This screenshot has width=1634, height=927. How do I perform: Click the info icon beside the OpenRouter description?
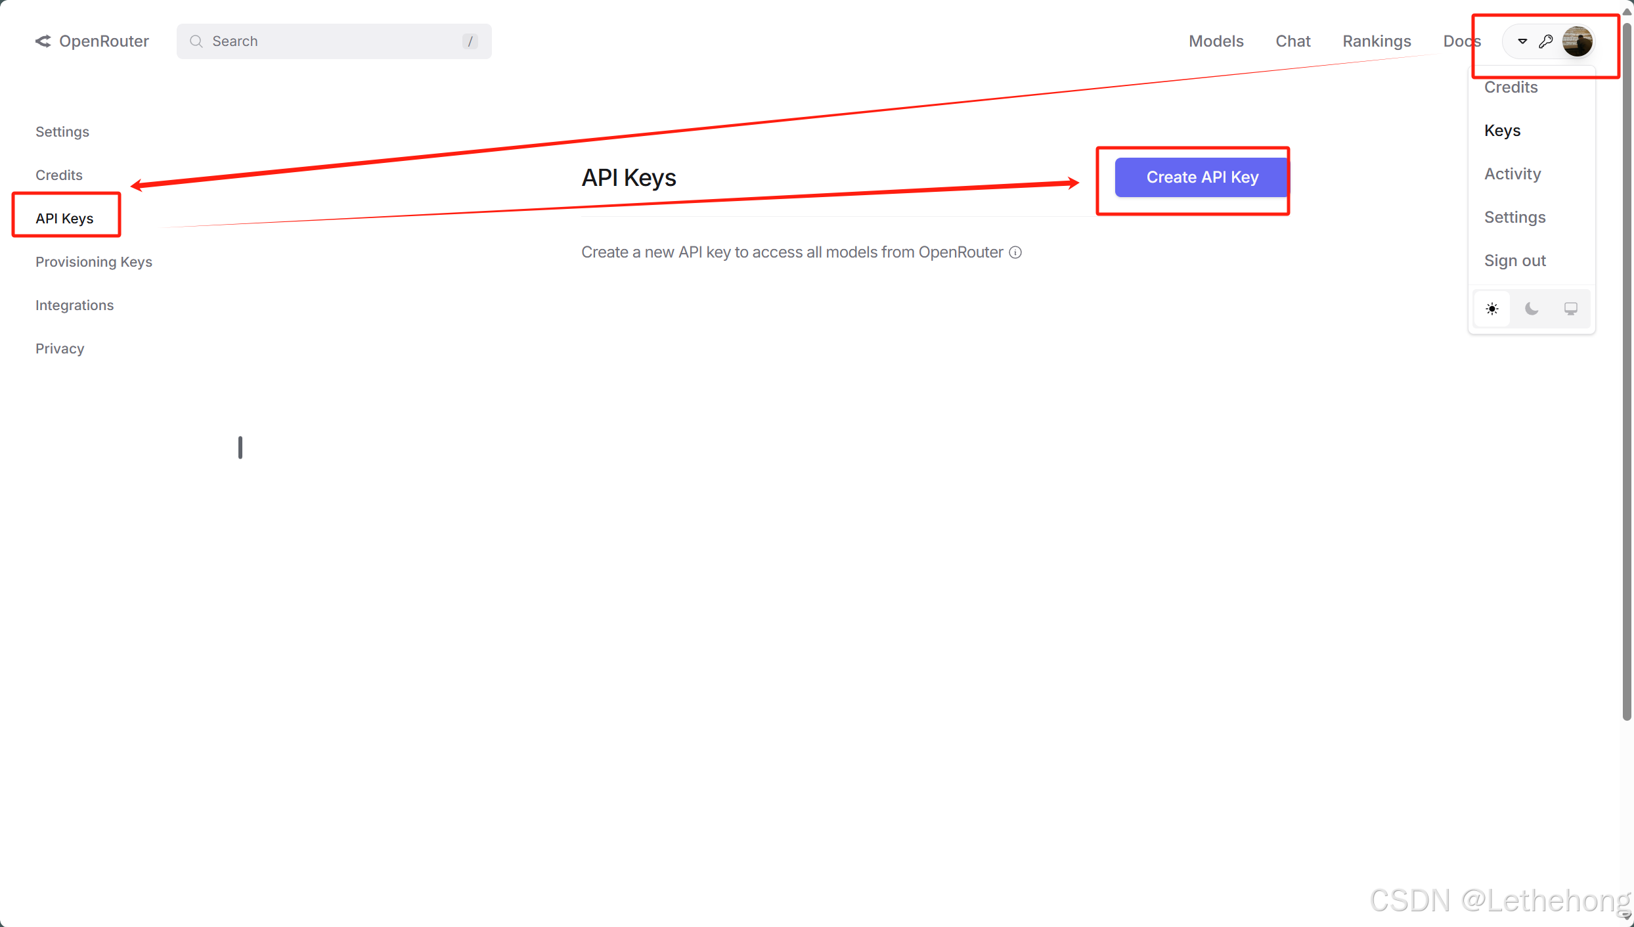click(x=1015, y=252)
